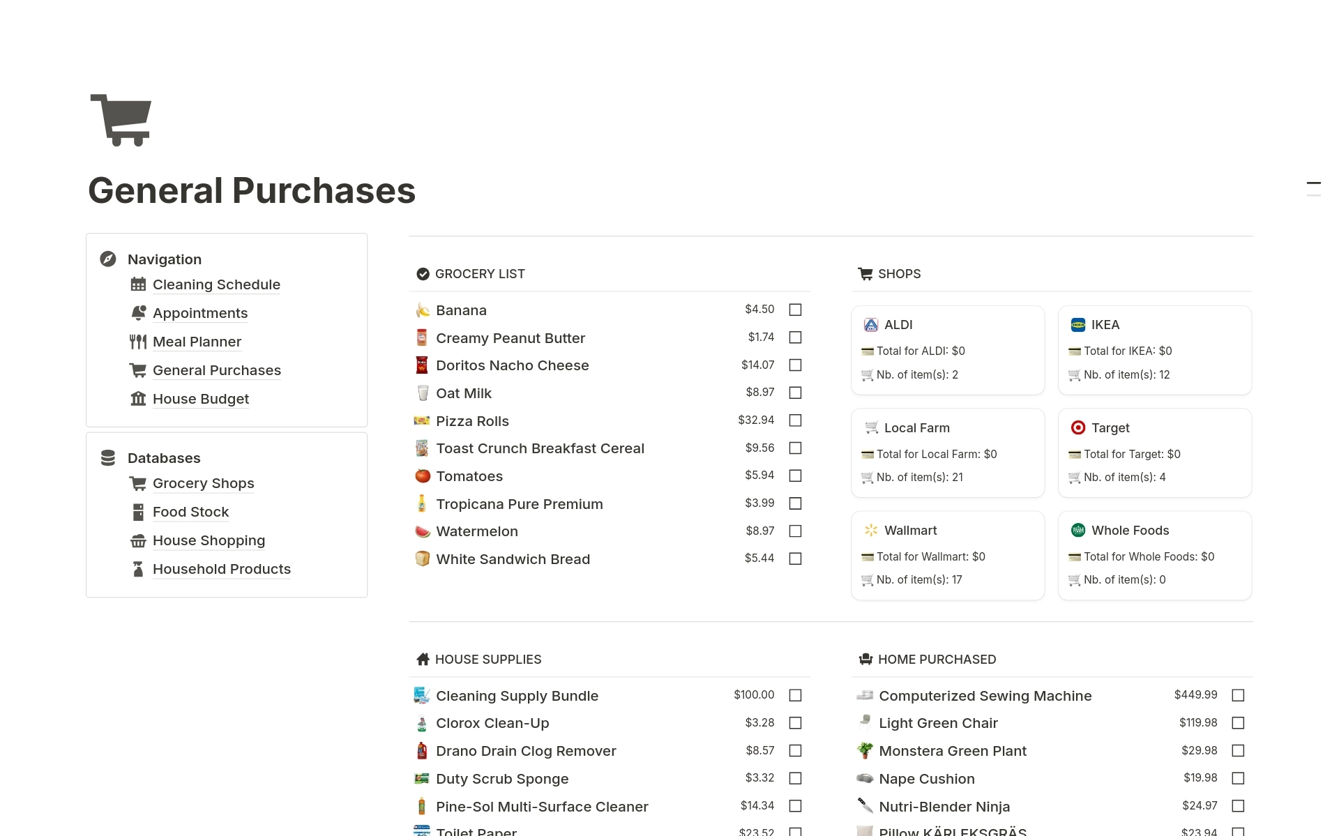The width and height of the screenshot is (1339, 836).
Task: Click 'Nb. of item(s): 21' in Local Farm
Action: [919, 477]
